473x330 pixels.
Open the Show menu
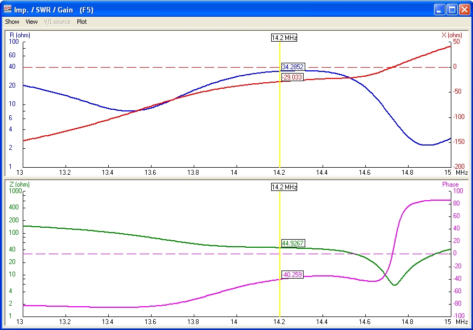[12, 22]
